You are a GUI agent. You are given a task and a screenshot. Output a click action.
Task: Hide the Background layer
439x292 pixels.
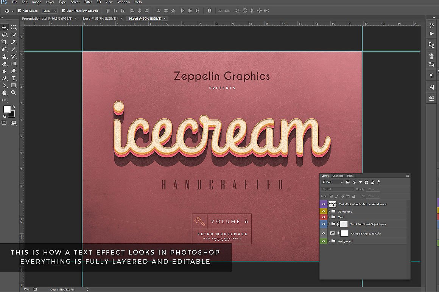coord(324,241)
